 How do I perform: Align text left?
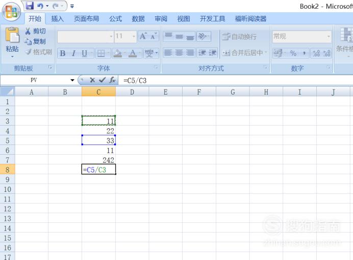tap(168, 53)
